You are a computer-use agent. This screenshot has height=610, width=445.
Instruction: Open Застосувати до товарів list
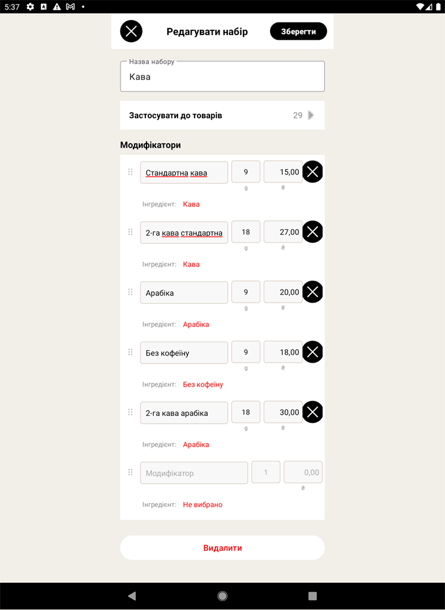223,115
